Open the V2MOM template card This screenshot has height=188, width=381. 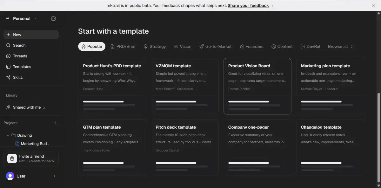[185, 86]
